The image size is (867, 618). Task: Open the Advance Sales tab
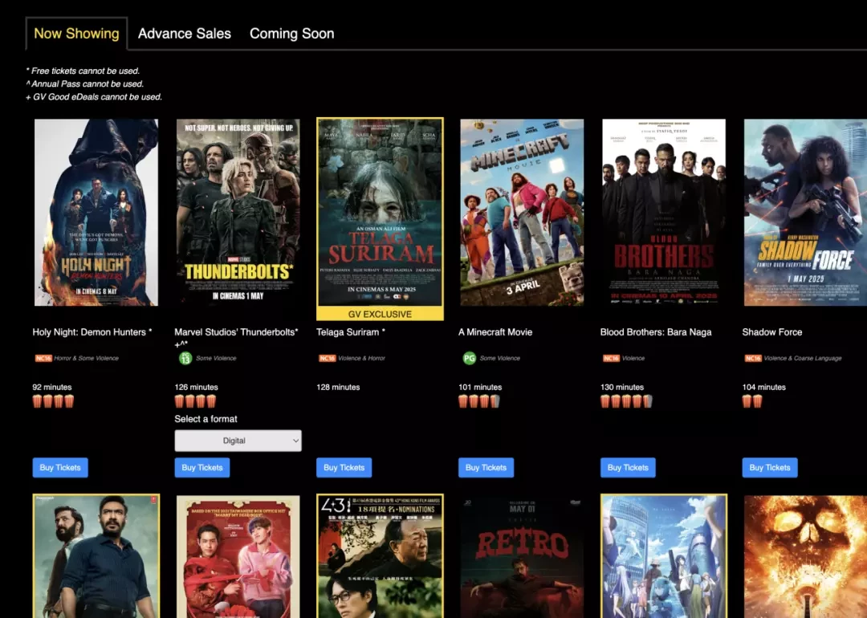click(184, 34)
